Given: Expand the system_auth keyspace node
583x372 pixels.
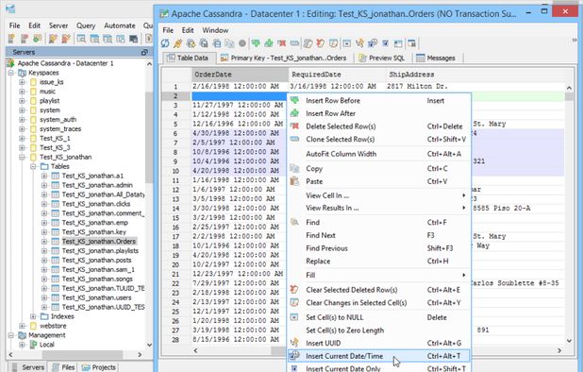Looking at the screenshot, I should pyautogui.click(x=23, y=119).
